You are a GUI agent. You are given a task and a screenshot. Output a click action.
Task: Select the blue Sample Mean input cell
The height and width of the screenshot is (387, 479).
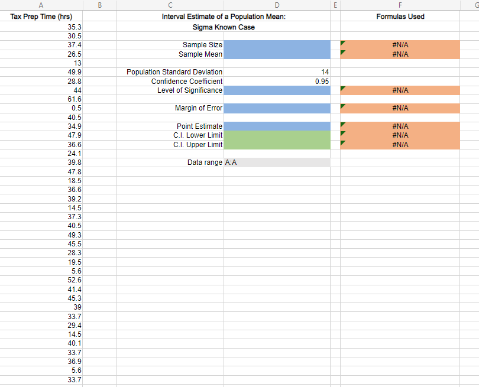click(x=277, y=54)
